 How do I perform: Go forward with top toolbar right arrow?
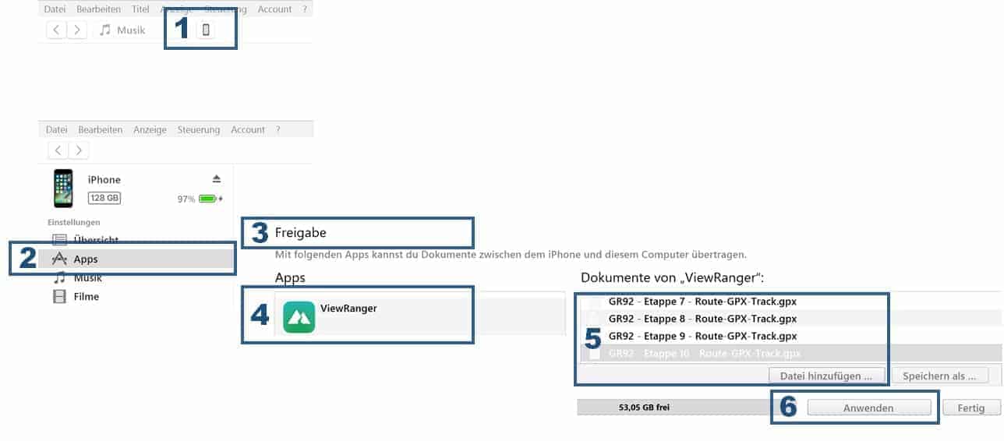(x=76, y=30)
